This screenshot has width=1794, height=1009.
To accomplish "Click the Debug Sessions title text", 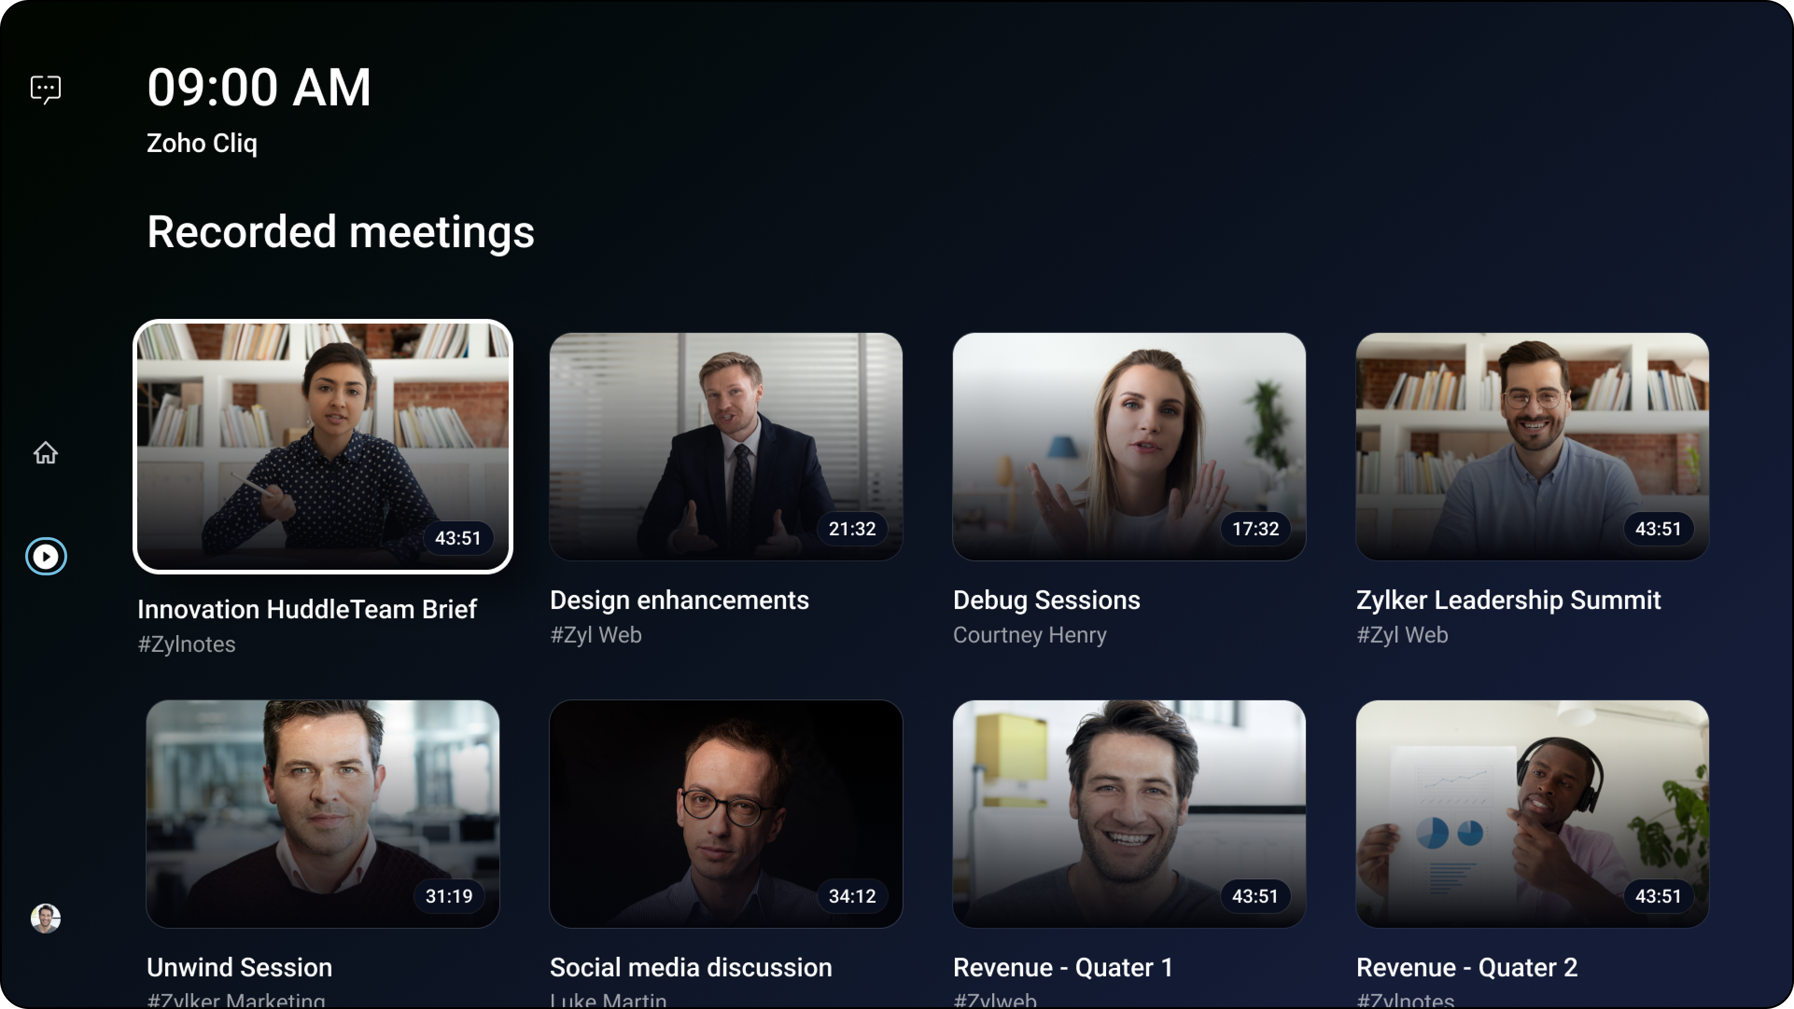I will (1047, 600).
